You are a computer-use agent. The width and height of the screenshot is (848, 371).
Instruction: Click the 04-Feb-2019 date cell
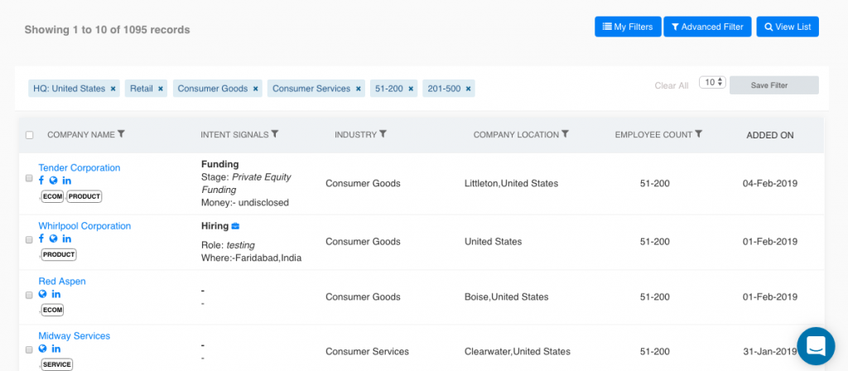click(770, 183)
